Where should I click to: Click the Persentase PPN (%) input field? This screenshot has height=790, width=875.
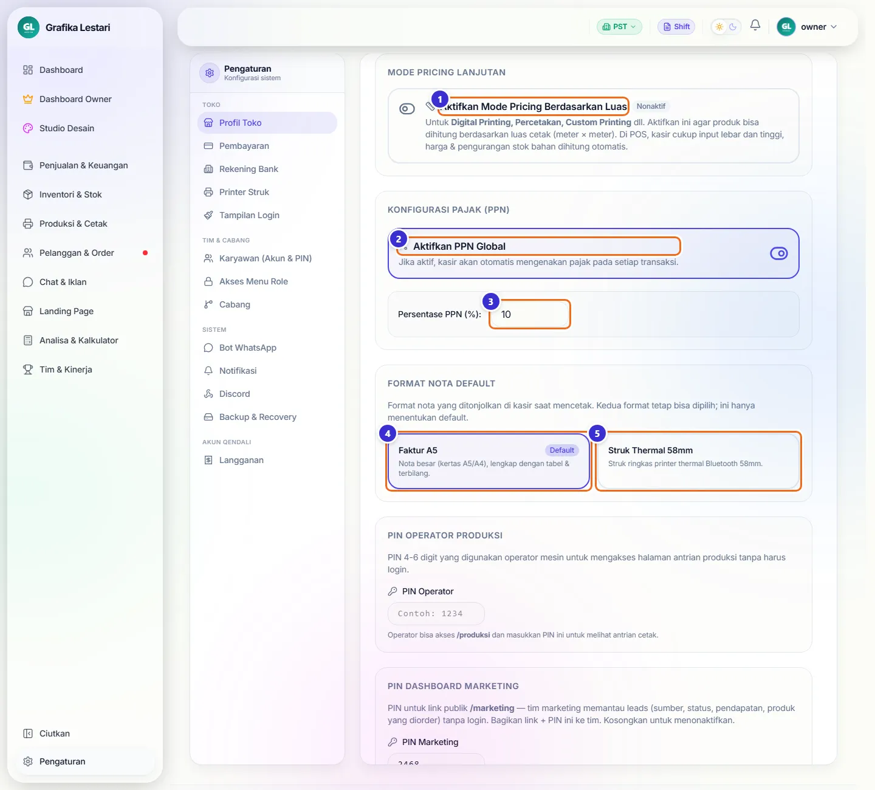530,314
